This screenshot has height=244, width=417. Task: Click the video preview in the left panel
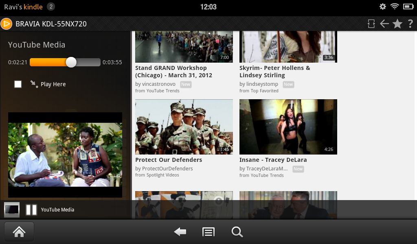(x=65, y=155)
